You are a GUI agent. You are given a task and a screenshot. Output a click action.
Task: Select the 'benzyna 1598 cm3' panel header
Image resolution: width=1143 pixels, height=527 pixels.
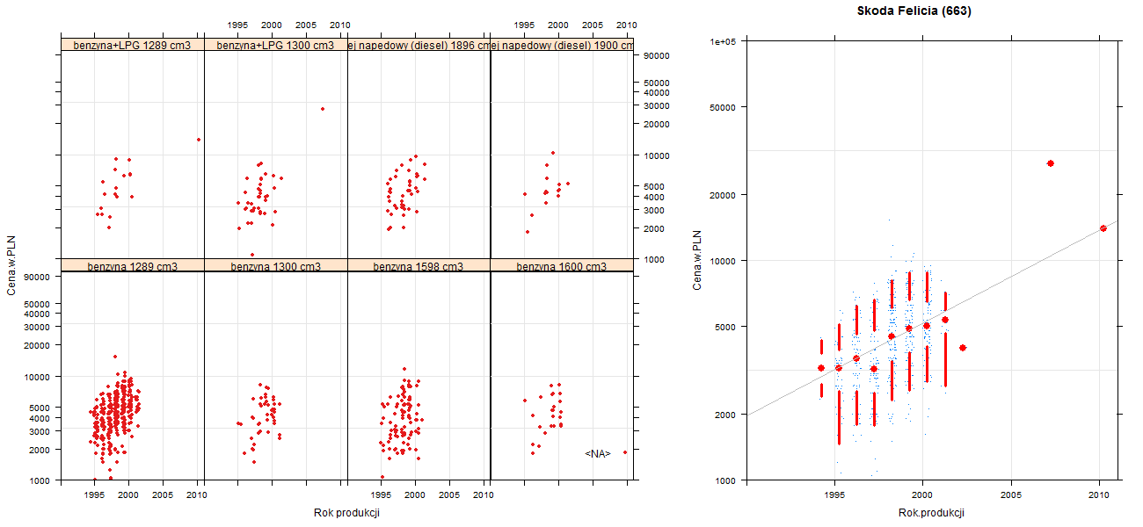[419, 266]
